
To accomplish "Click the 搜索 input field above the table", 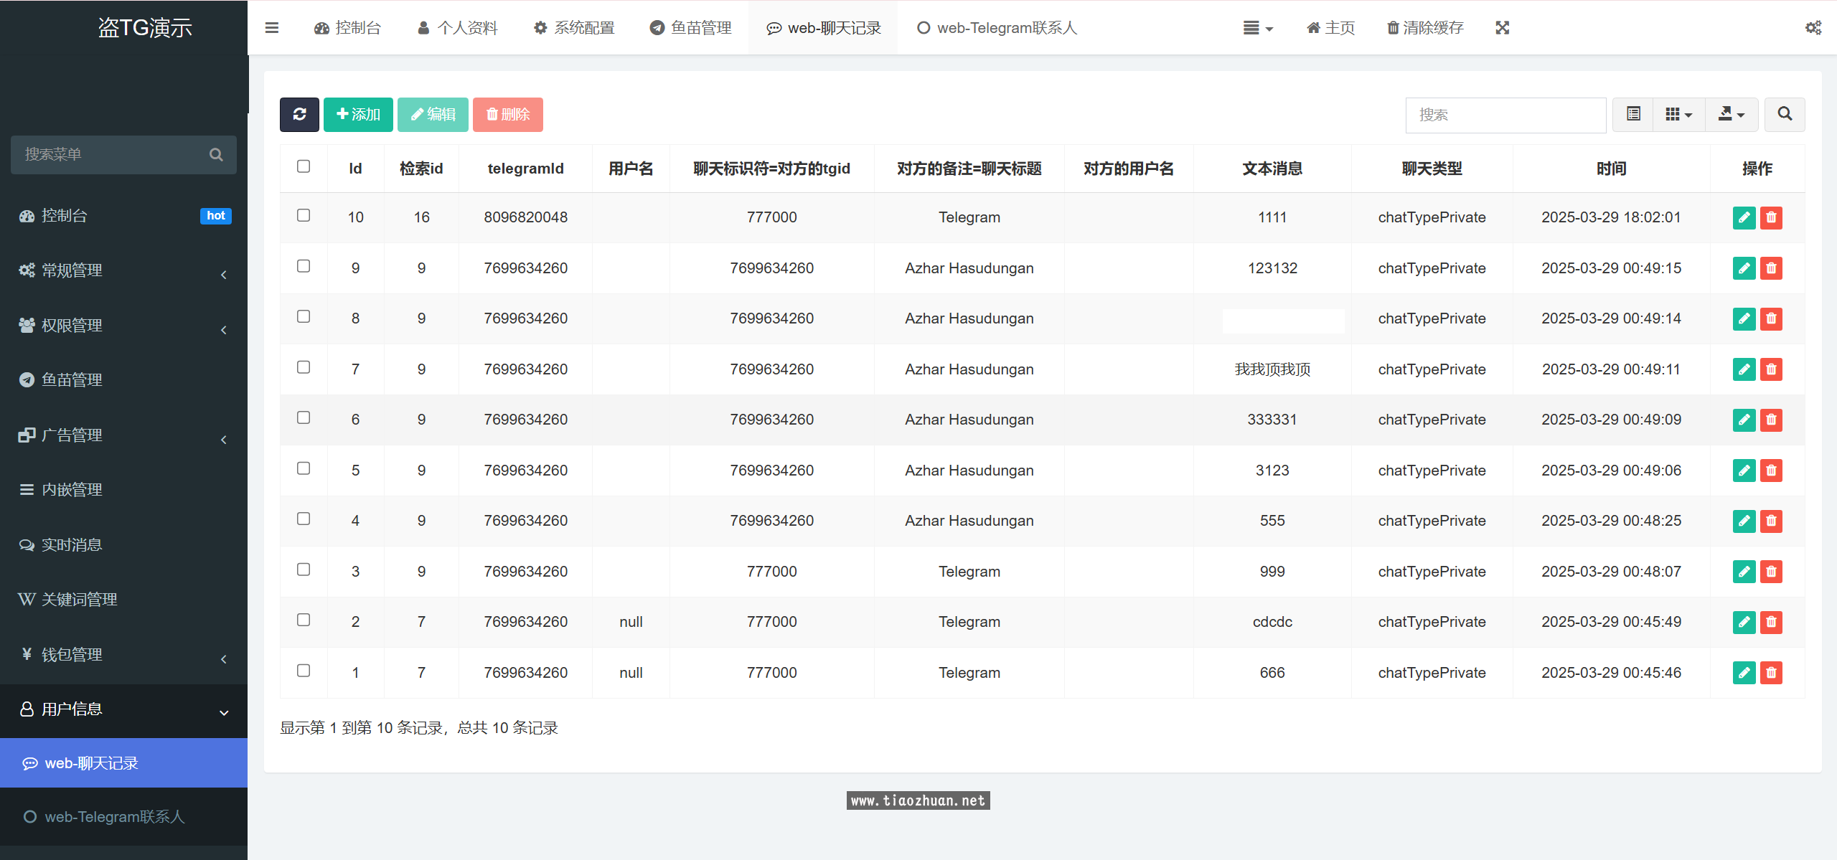I will tap(1505, 115).
